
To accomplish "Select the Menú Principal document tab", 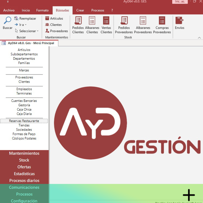I will (x=29, y=43).
